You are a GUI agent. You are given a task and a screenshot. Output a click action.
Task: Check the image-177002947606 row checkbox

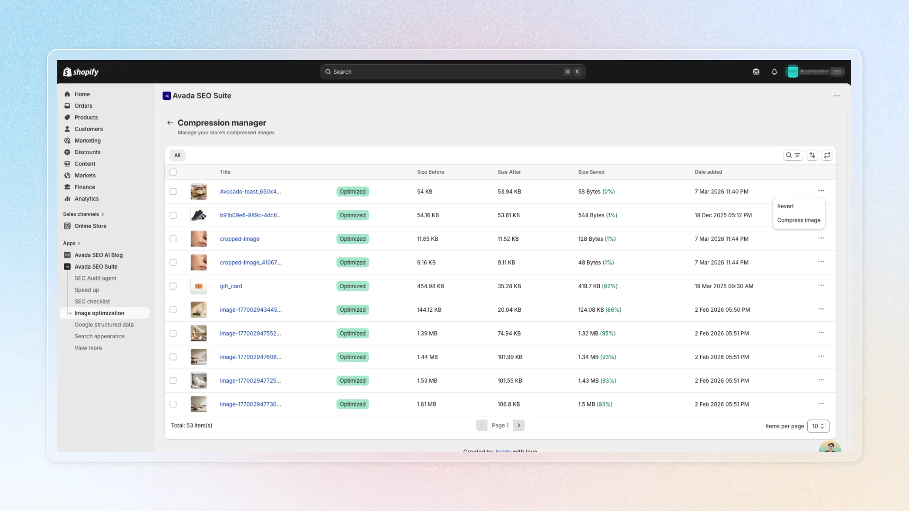[x=173, y=357]
